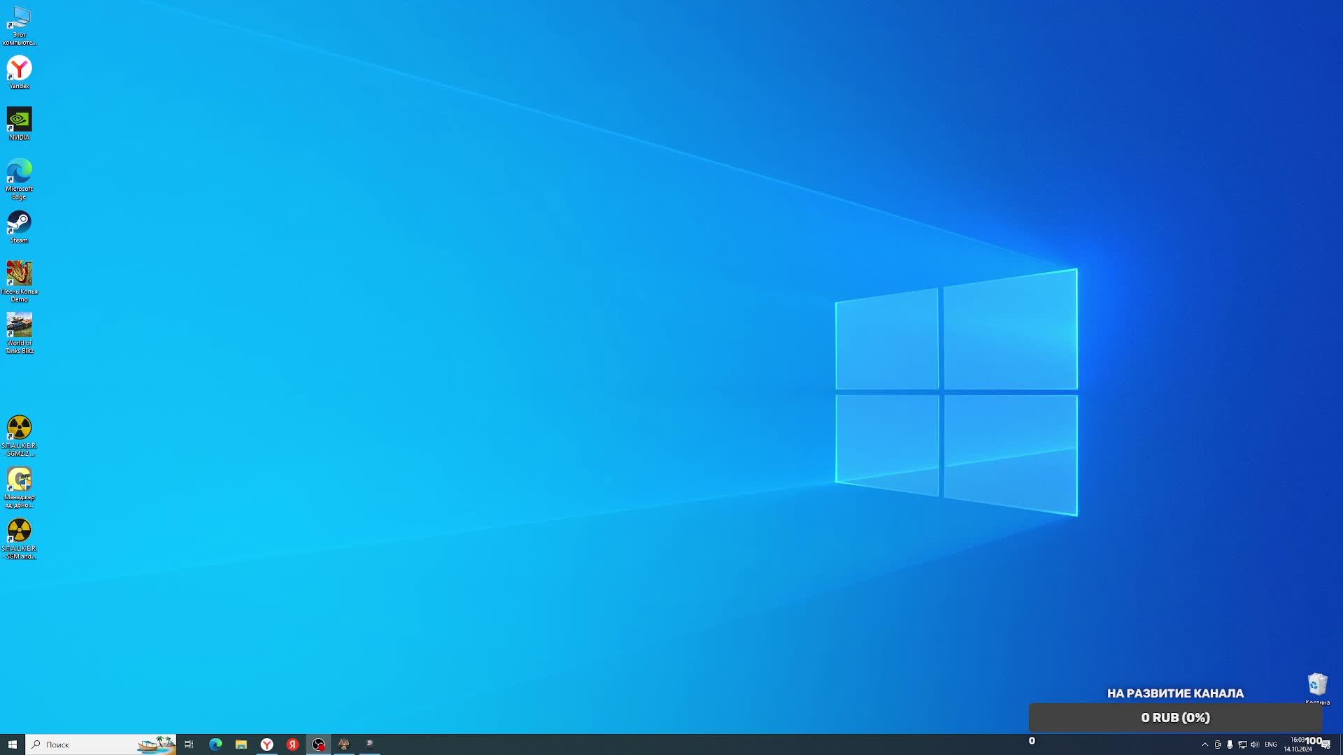The height and width of the screenshot is (755, 1343).
Task: Select the Microsoft Edge desktop shortcut
Action: click(19, 172)
